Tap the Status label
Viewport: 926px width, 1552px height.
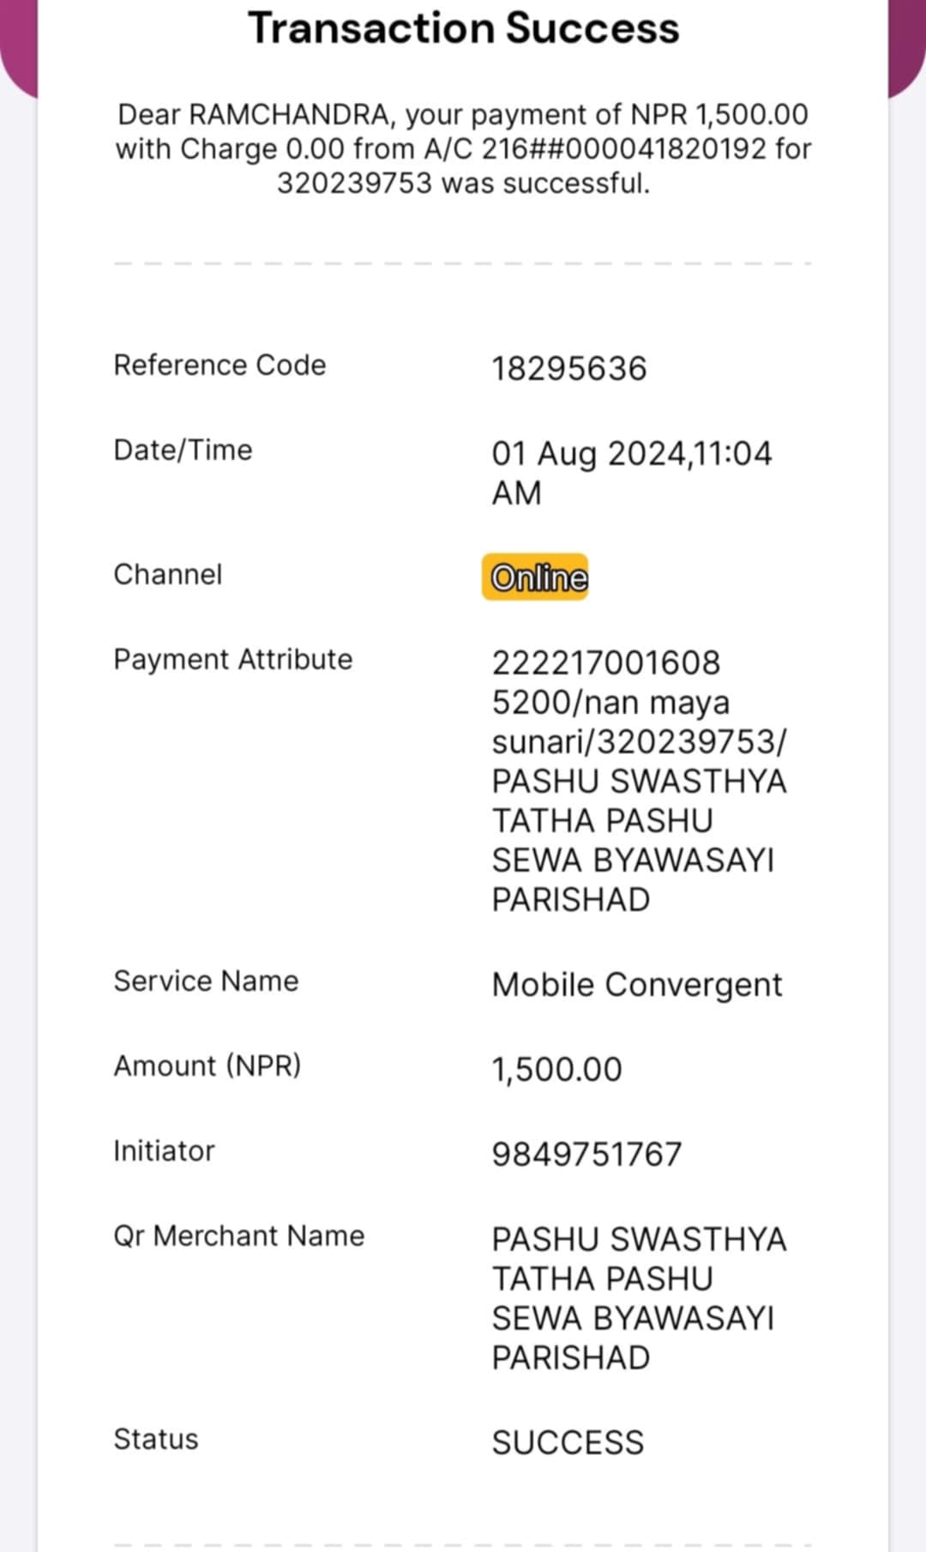156,1439
